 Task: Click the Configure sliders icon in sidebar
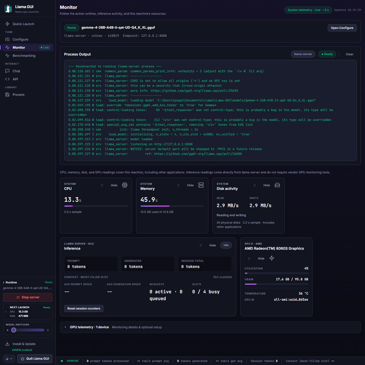[7, 39]
